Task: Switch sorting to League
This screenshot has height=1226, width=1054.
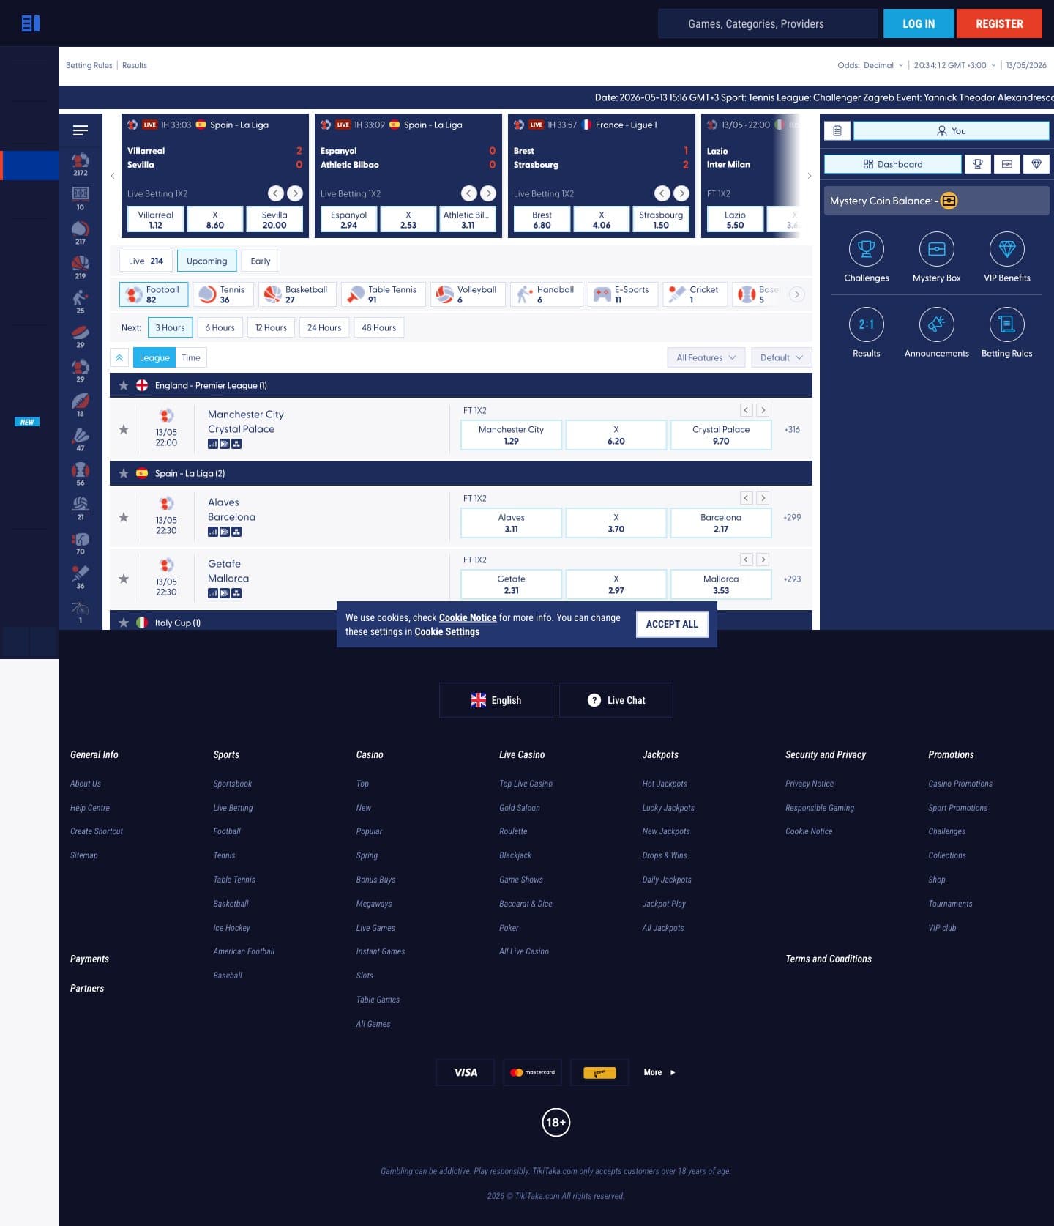Action: point(154,357)
